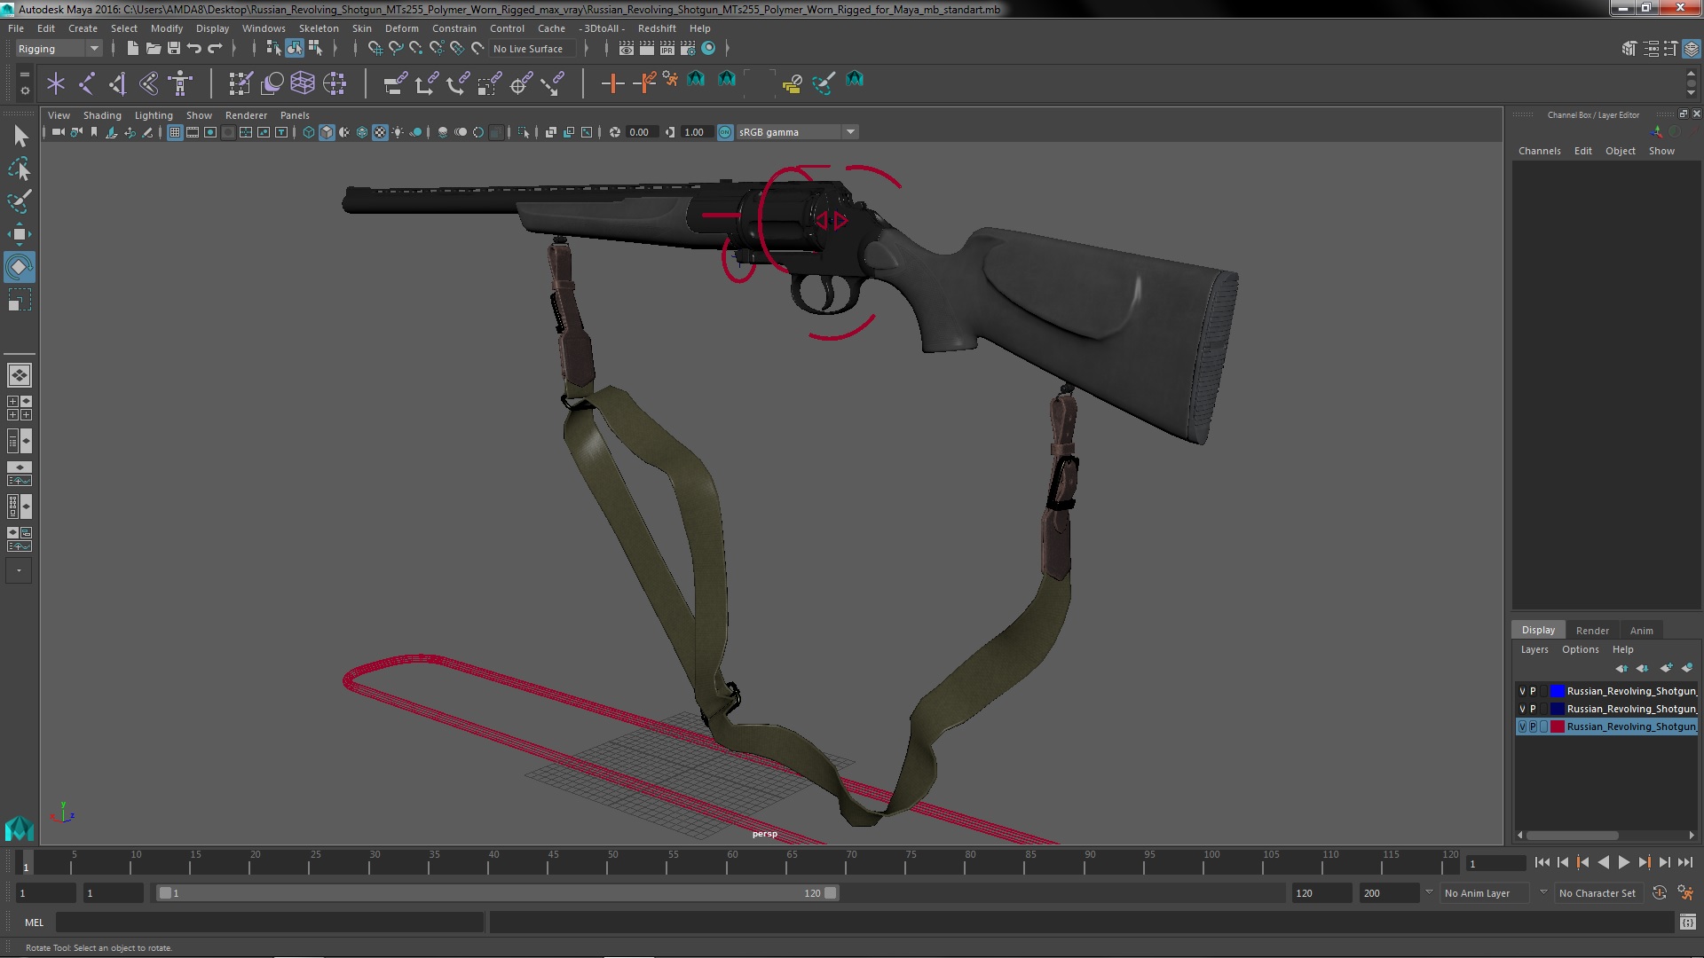Click the bright blue layer color swatch
The width and height of the screenshot is (1704, 958).
1557,691
